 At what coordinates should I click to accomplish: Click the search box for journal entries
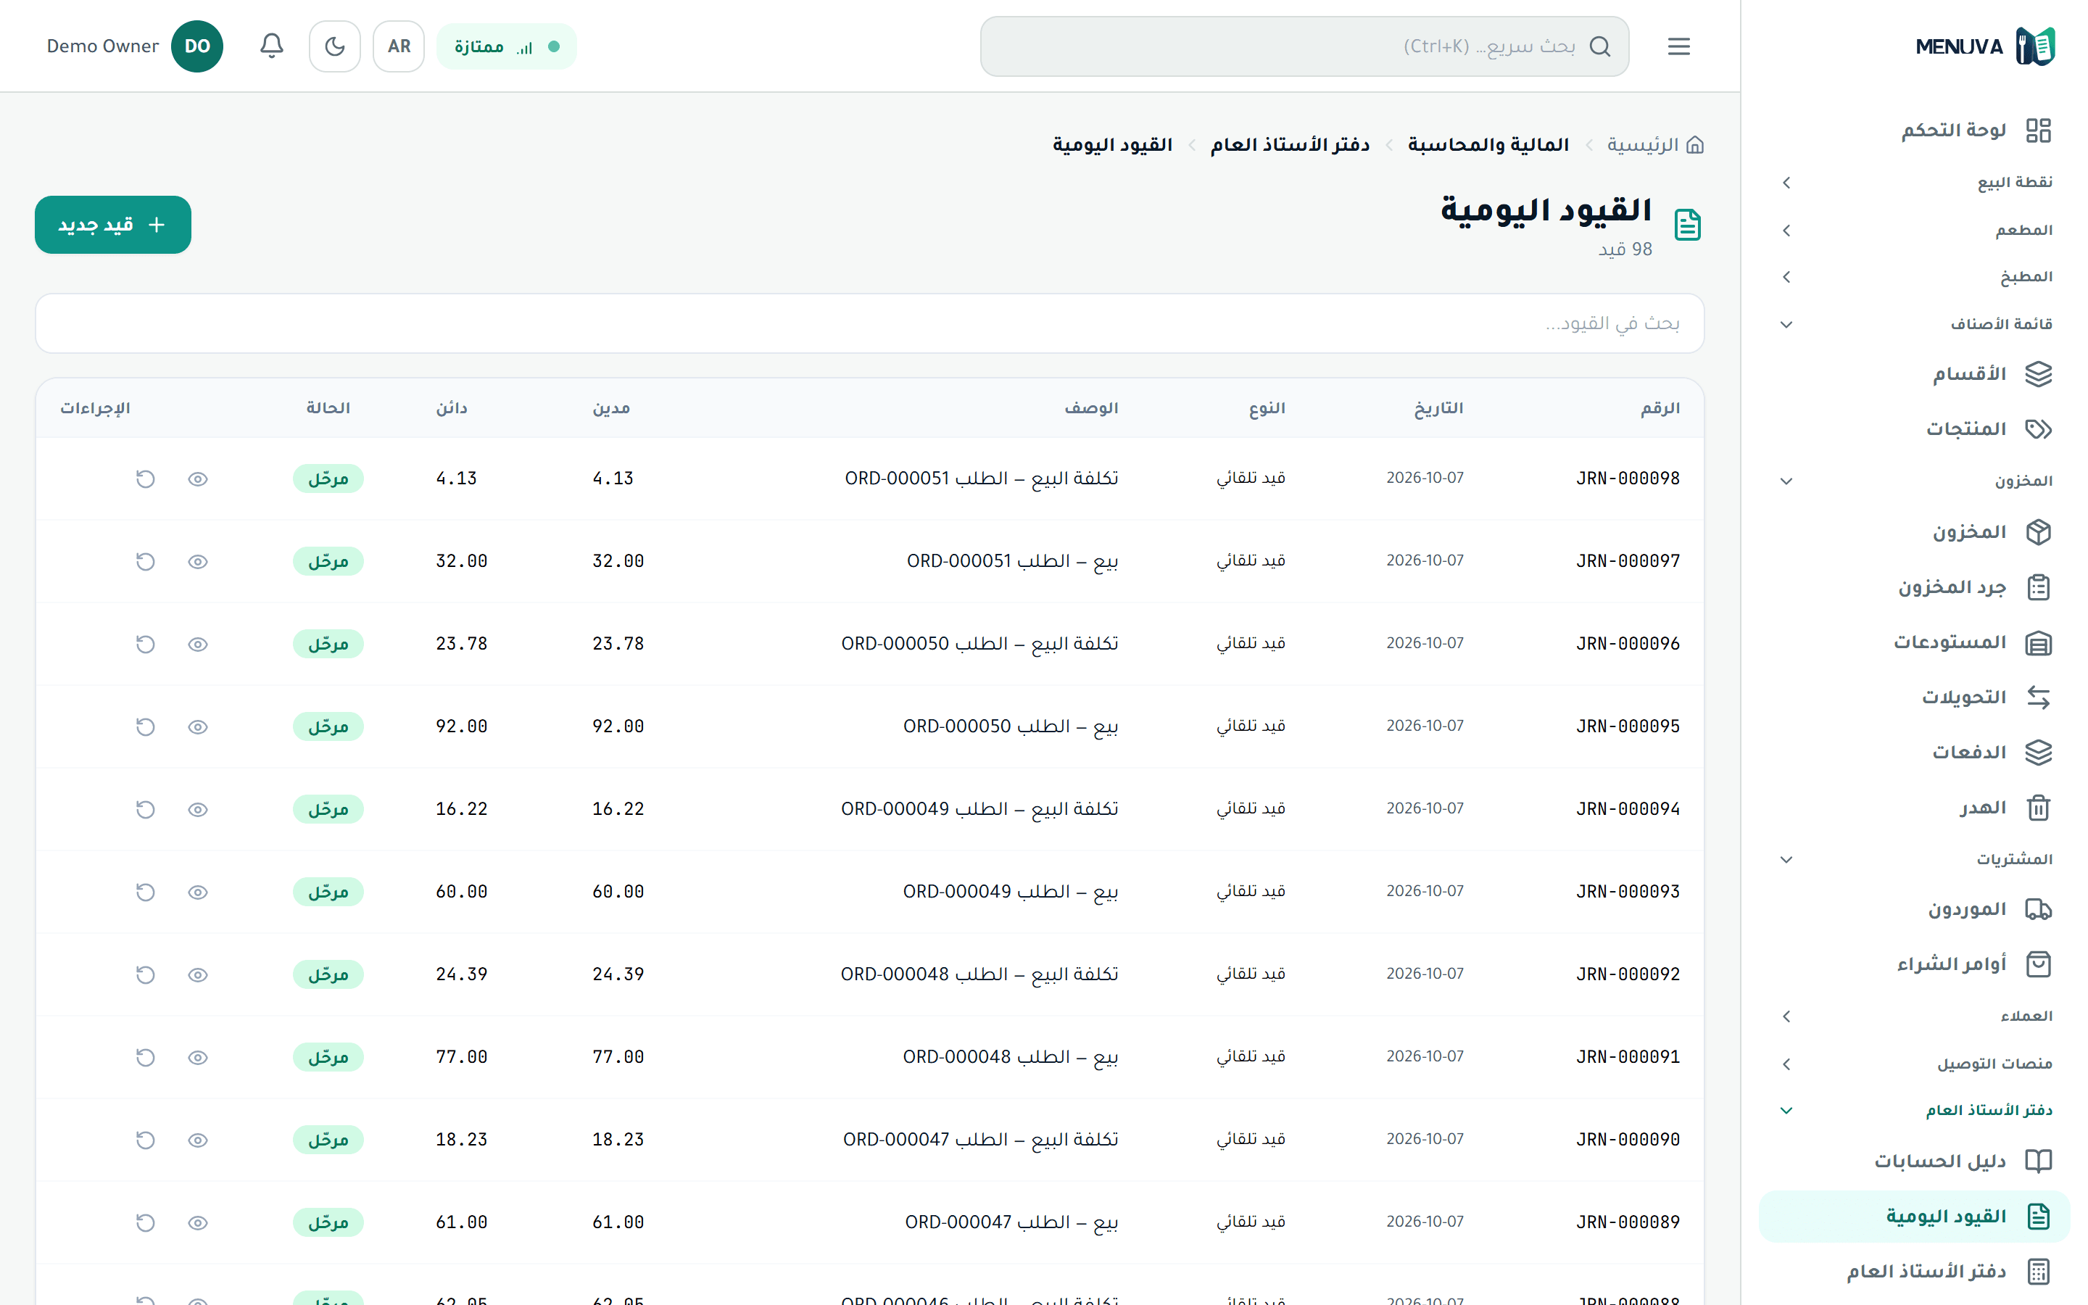[870, 323]
